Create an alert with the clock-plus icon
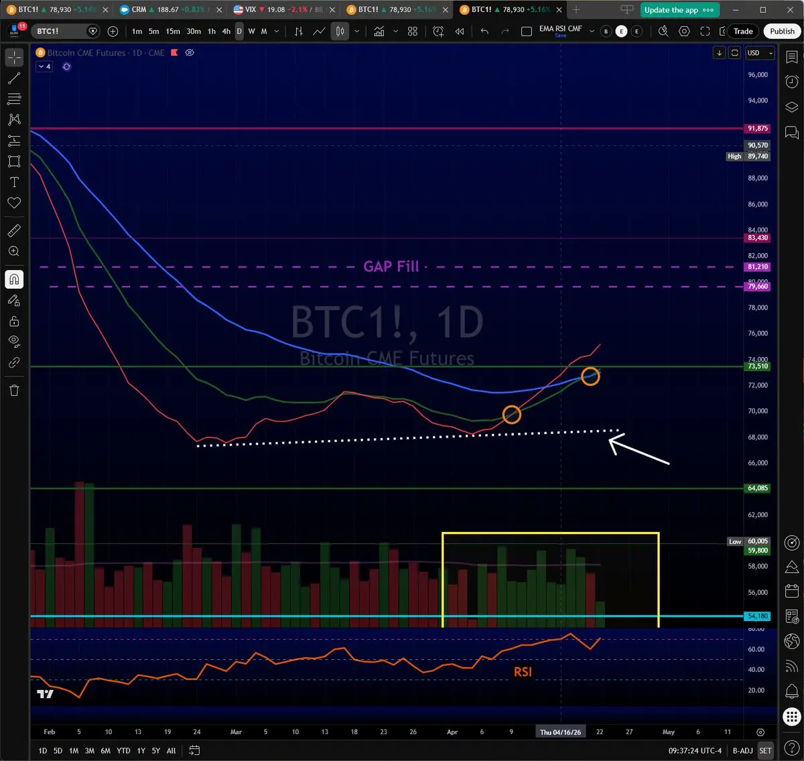 [438, 31]
